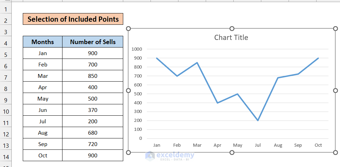Image resolution: width=340 pixels, height=167 pixels.
Task: Click the top-middle chart resize handle
Action: 232,29
